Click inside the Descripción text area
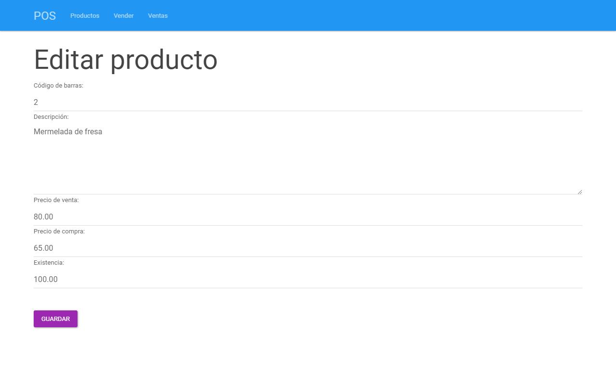The width and height of the screenshot is (616, 385). pos(308,159)
